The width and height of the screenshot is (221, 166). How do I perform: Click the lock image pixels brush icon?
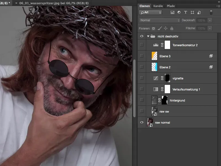coord(159,28)
